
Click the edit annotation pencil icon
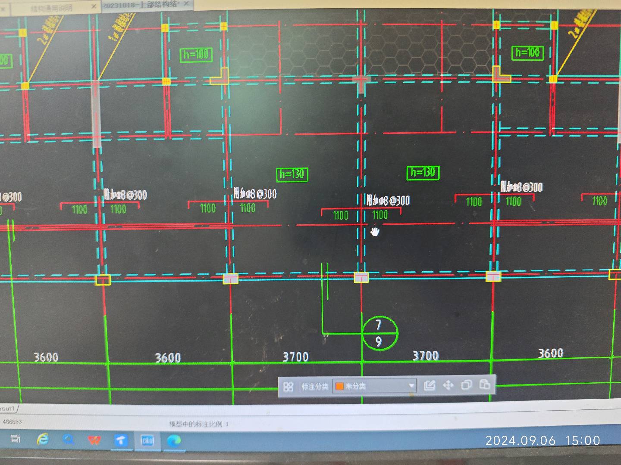coord(430,385)
